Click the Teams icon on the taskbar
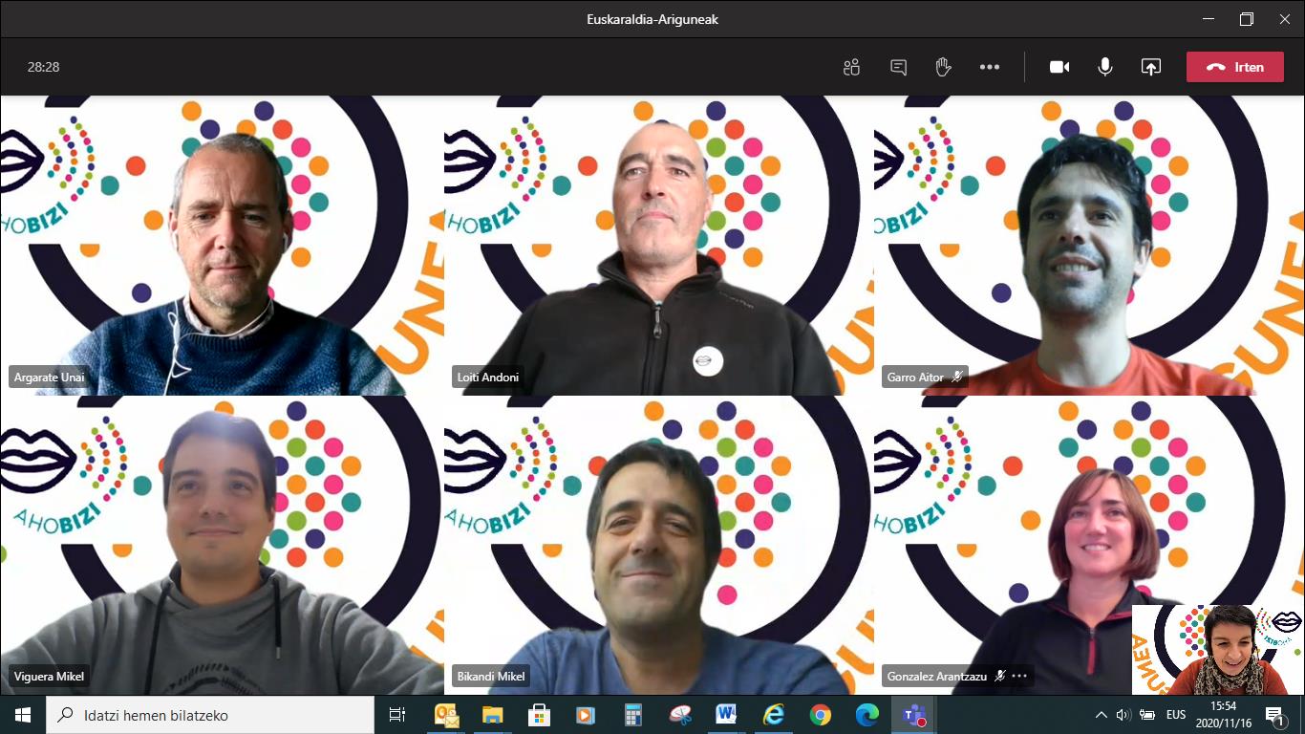The height and width of the screenshot is (734, 1305). point(913,715)
